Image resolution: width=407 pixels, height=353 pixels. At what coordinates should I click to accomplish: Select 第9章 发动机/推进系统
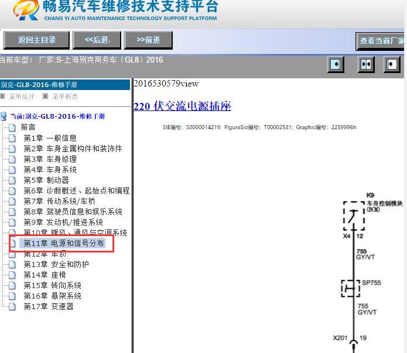point(63,222)
